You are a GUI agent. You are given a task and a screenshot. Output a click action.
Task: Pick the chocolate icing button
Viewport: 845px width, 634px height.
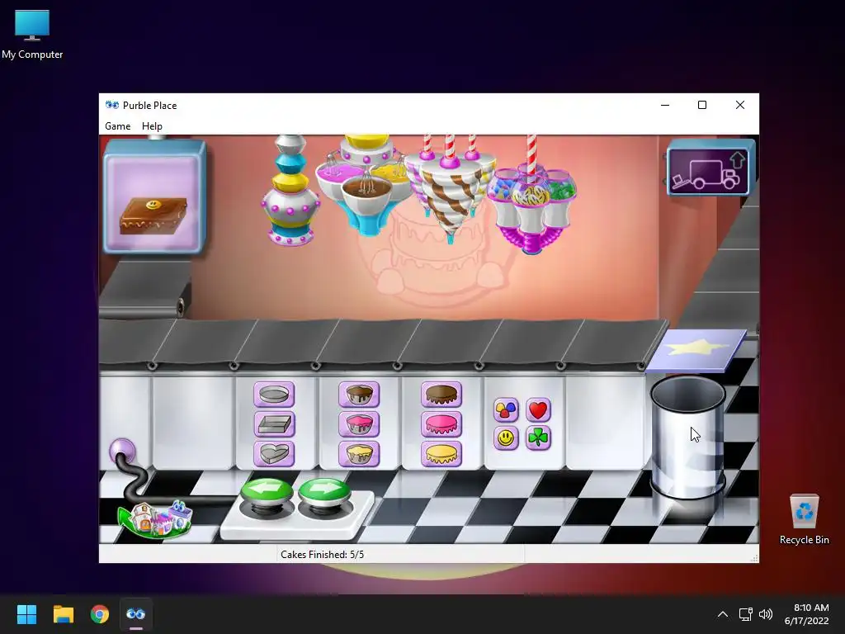click(441, 395)
